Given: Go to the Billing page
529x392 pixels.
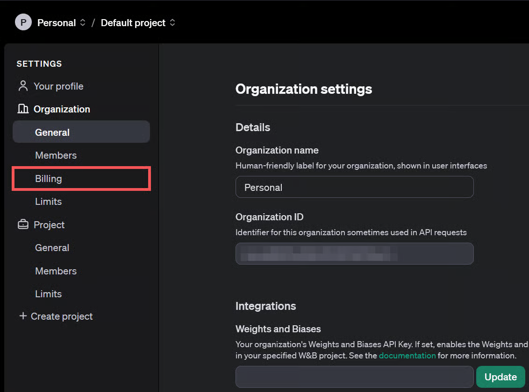Looking at the screenshot, I should click(49, 179).
